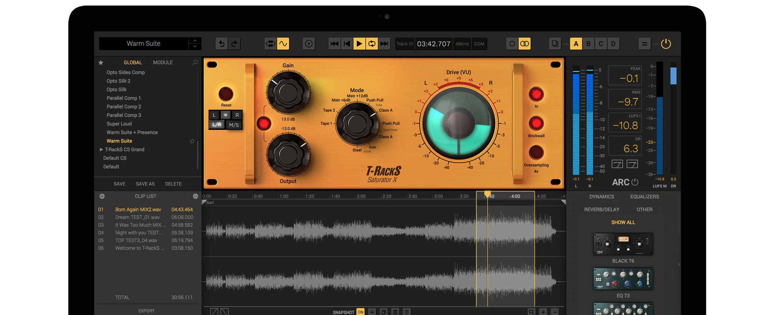Skip to the next track
Screen dimensions: 769x315
(x=384, y=44)
